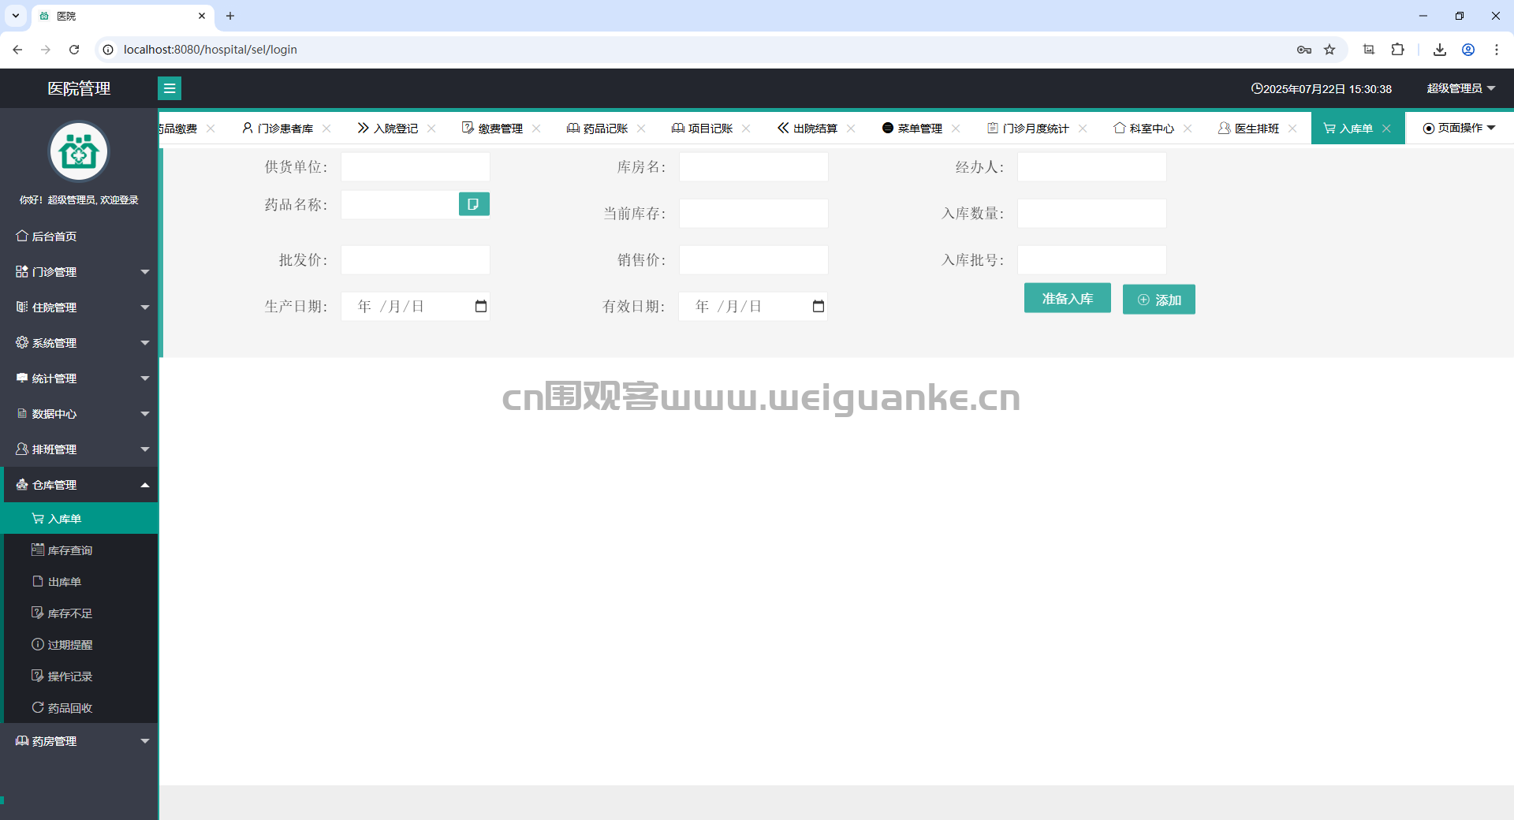Expand the 住院管理 menu arrow

(x=145, y=307)
